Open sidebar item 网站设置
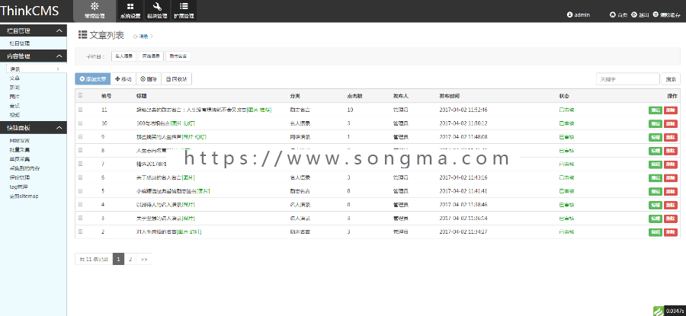The width and height of the screenshot is (686, 316). [20, 141]
